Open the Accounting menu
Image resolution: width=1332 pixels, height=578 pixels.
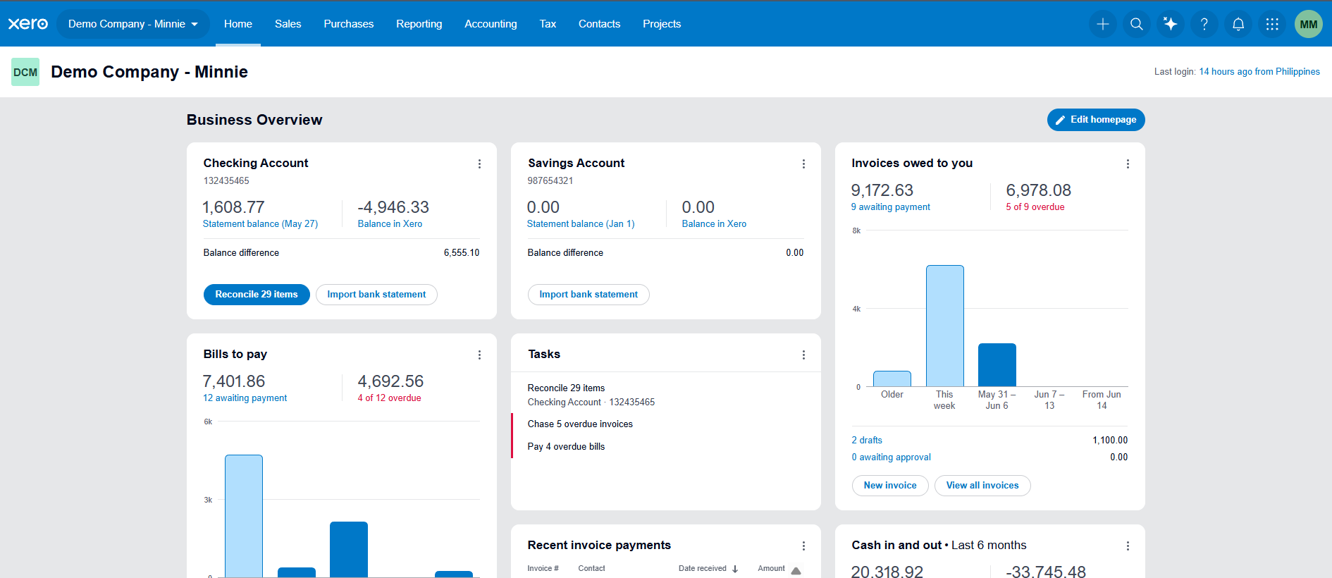[x=491, y=24]
